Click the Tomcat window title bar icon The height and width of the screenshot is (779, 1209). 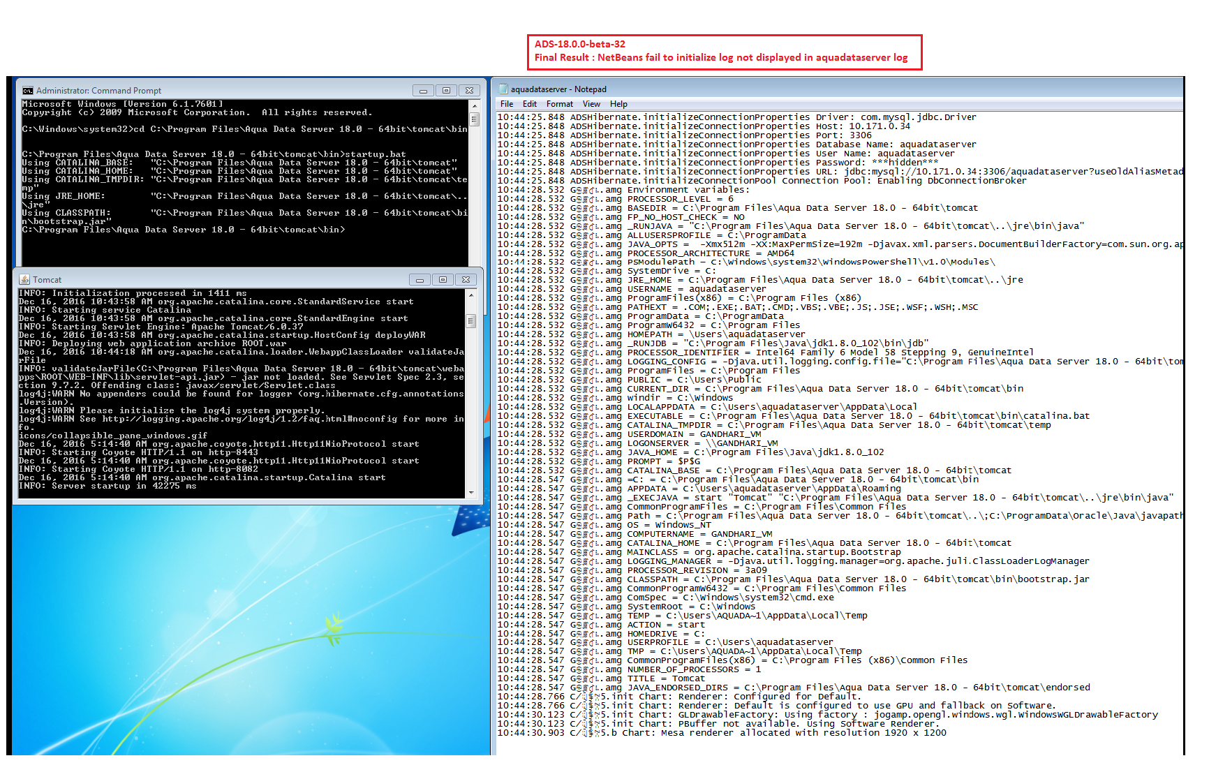(x=24, y=280)
